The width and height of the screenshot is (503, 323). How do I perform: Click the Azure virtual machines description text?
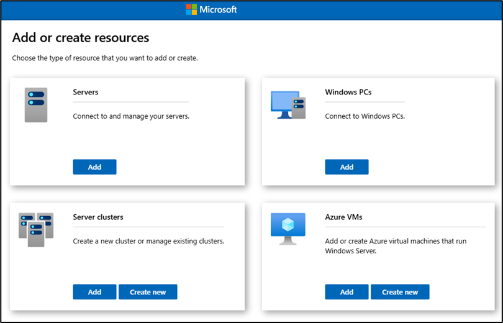(396, 246)
